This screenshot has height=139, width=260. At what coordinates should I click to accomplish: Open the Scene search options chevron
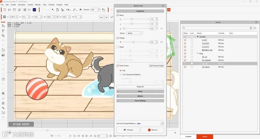point(255,28)
